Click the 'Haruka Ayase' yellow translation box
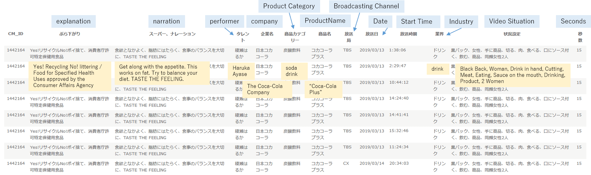Viewport: 591px width, 175px height. (241, 71)
